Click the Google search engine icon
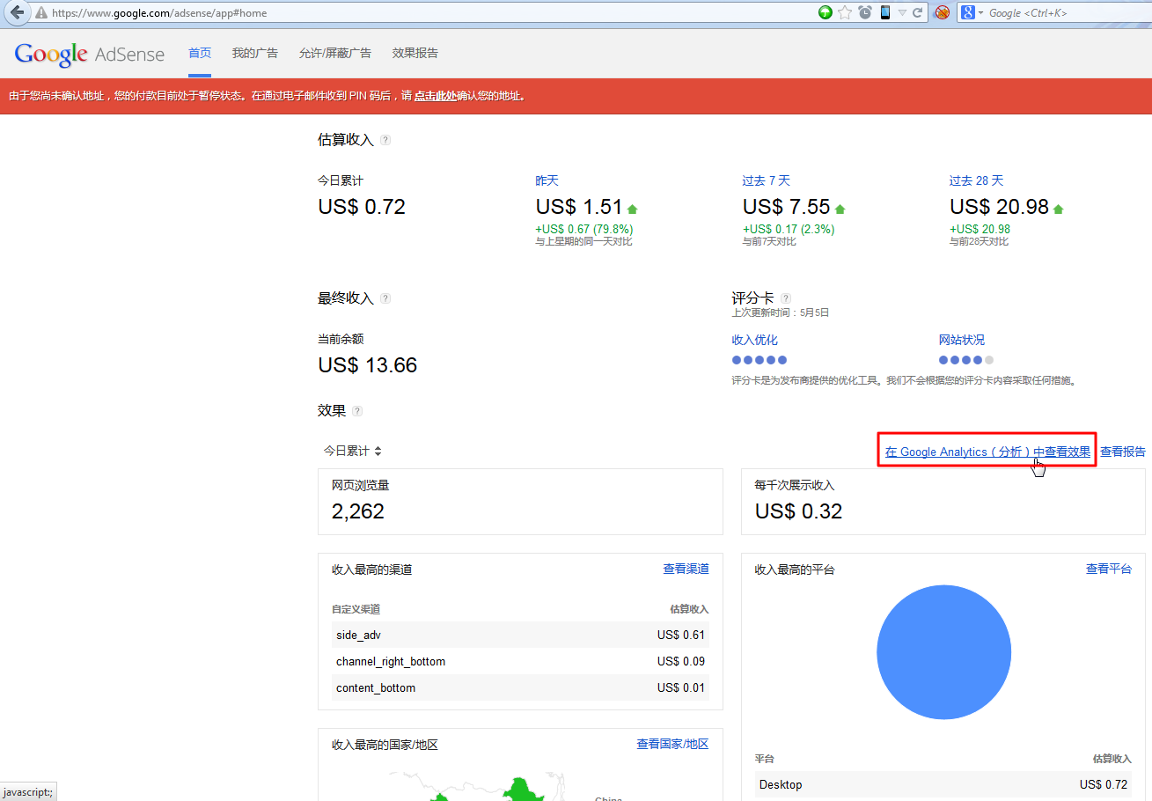Image resolution: width=1152 pixels, height=801 pixels. pos(966,12)
